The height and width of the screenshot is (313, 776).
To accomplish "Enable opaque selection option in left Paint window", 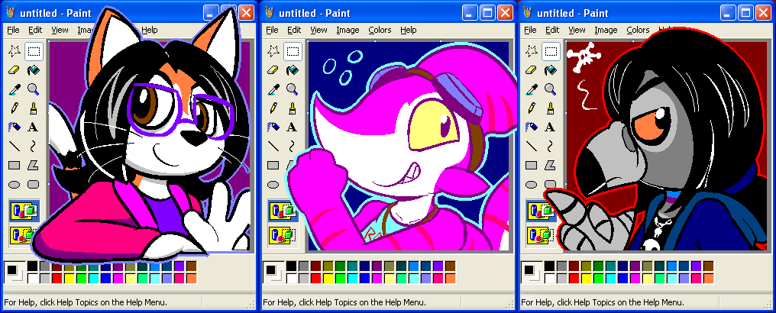I will click(22, 211).
